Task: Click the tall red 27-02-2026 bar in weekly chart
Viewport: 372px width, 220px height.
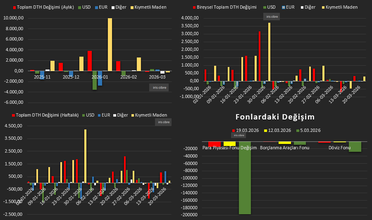Action: point(125,170)
